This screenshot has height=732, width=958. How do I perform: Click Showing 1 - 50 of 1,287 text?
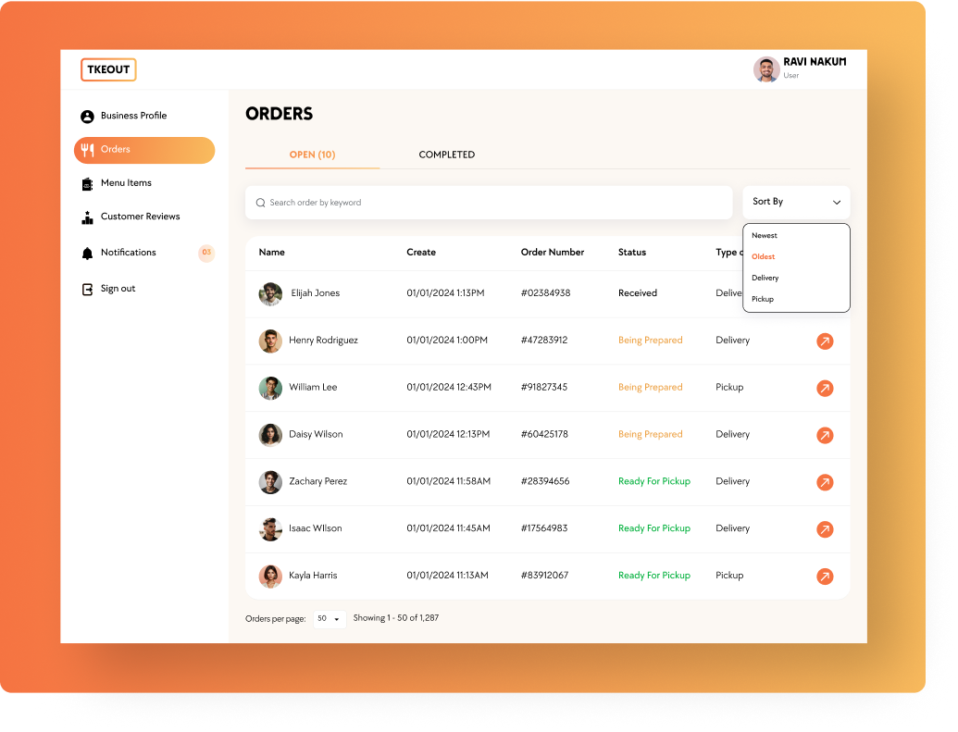(x=396, y=618)
